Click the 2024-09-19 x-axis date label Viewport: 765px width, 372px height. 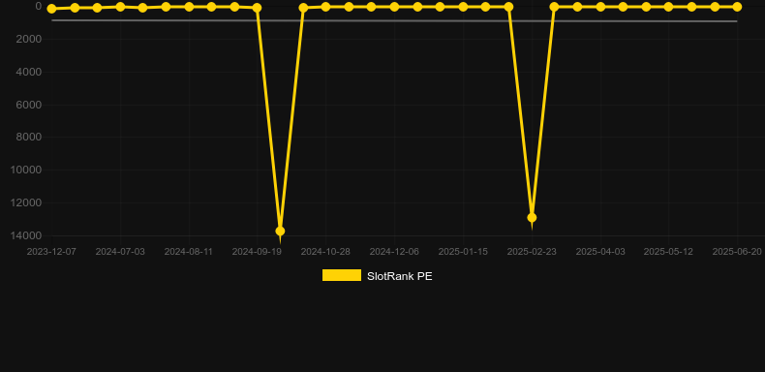(x=258, y=252)
